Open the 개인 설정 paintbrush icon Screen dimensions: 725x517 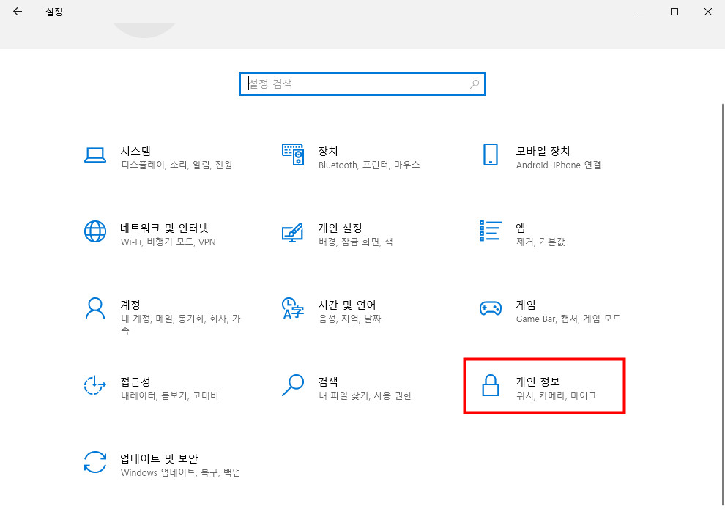pyautogui.click(x=293, y=233)
